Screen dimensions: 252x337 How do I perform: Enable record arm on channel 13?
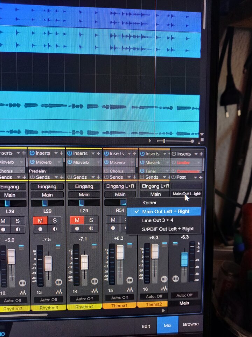[40, 229]
